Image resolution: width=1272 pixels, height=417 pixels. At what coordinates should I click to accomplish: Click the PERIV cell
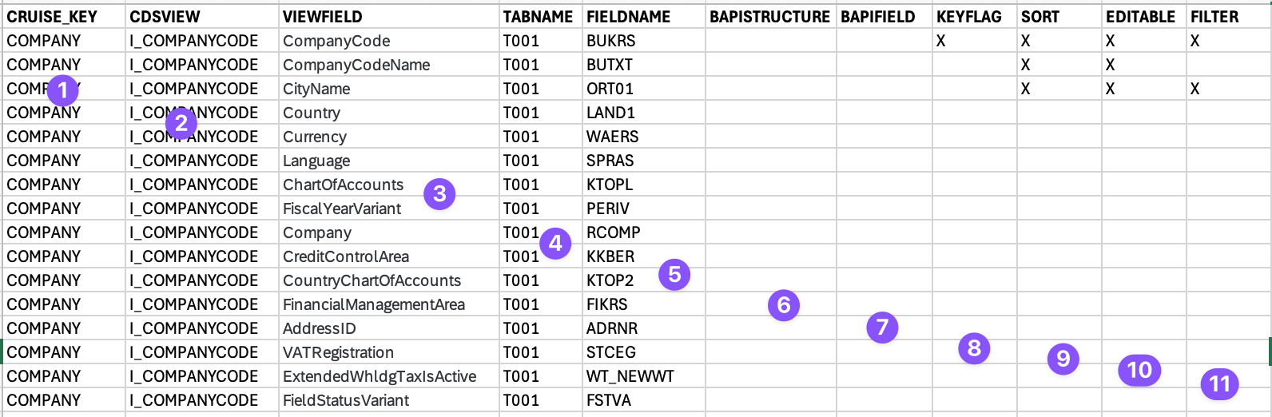click(644, 208)
